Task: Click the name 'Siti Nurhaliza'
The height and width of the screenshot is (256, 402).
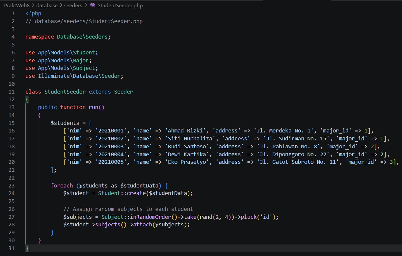Action: 190,138
